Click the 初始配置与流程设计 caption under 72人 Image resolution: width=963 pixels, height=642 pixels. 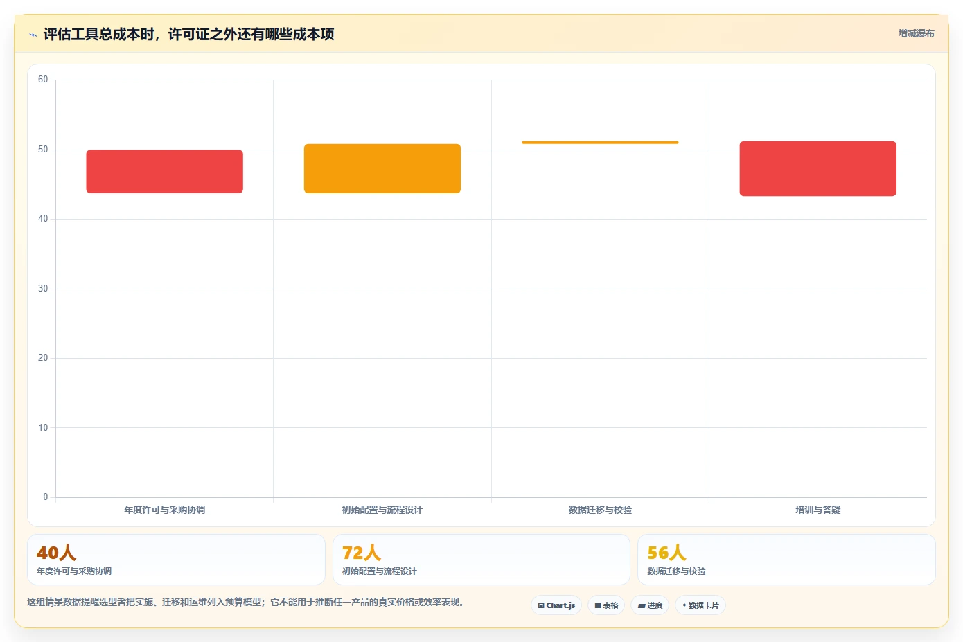click(x=380, y=571)
